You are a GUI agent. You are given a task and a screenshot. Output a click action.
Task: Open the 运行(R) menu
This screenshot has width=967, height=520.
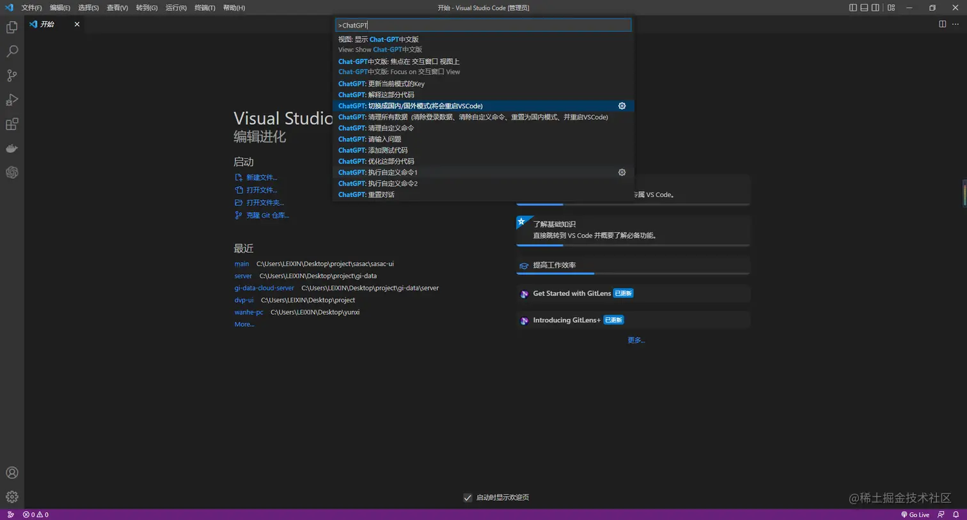coord(176,8)
